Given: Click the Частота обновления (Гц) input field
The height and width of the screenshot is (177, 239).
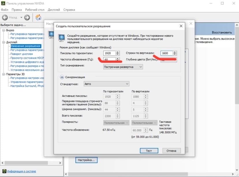Looking at the screenshot, I should click(109, 59).
